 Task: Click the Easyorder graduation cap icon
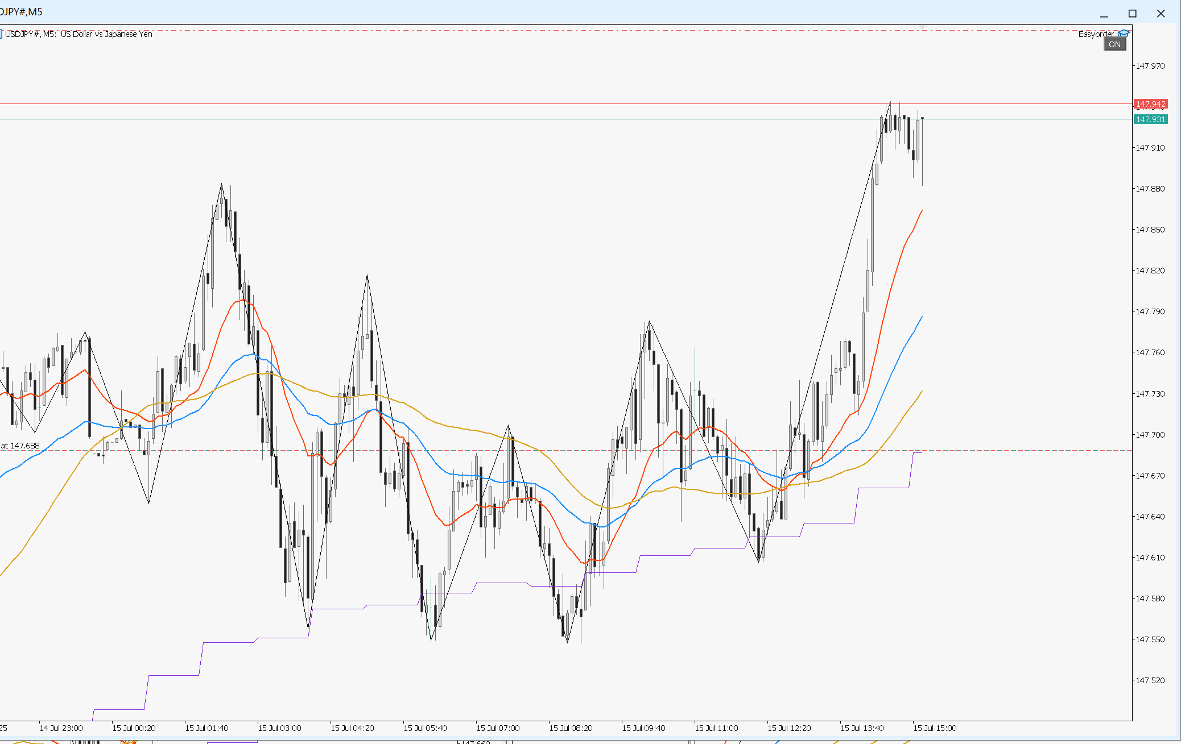[x=1124, y=34]
